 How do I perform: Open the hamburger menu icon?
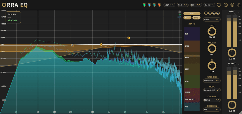[232, 5]
